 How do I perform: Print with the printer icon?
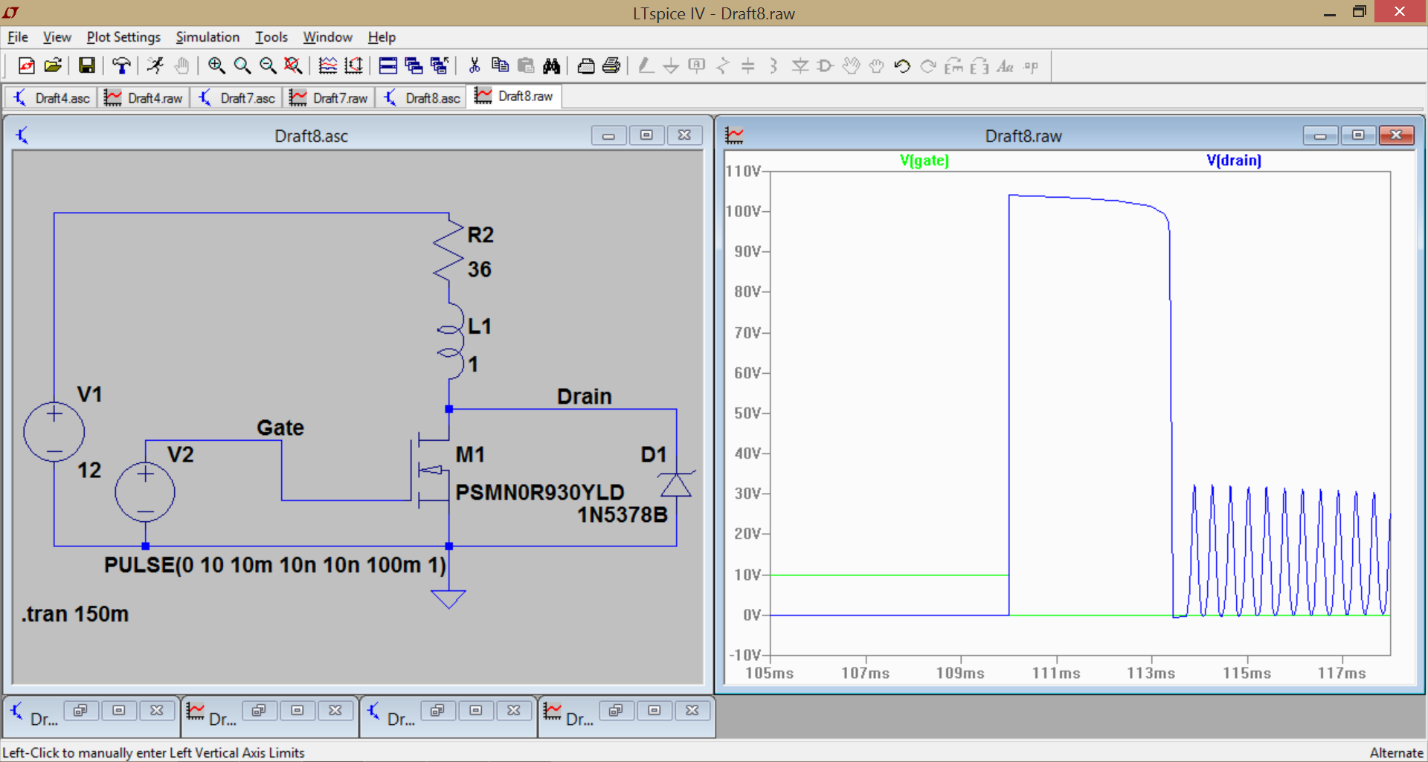(x=611, y=66)
